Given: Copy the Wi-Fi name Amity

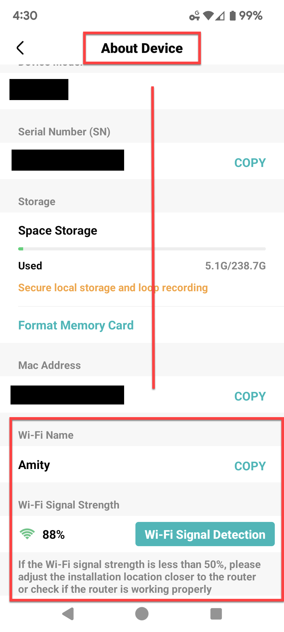Looking at the screenshot, I should [x=250, y=466].
